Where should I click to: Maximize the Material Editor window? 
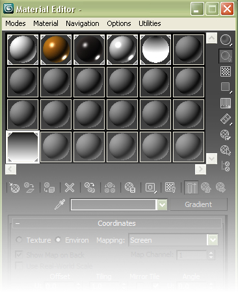212,9
